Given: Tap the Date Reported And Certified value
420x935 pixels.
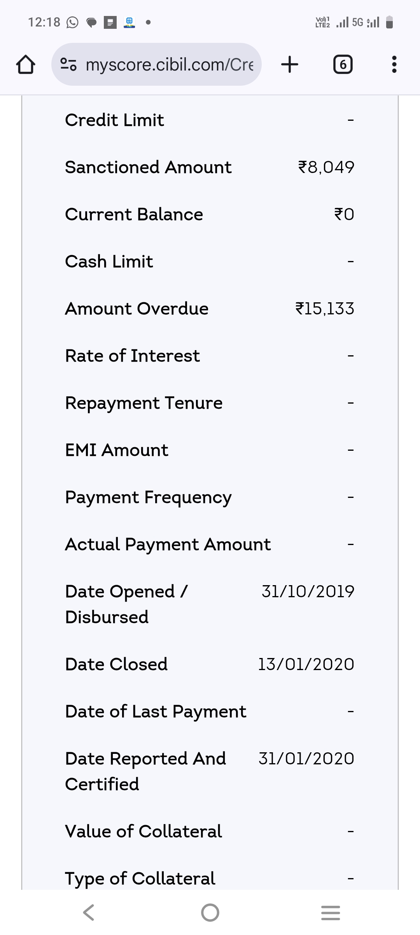Looking at the screenshot, I should pyautogui.click(x=306, y=759).
